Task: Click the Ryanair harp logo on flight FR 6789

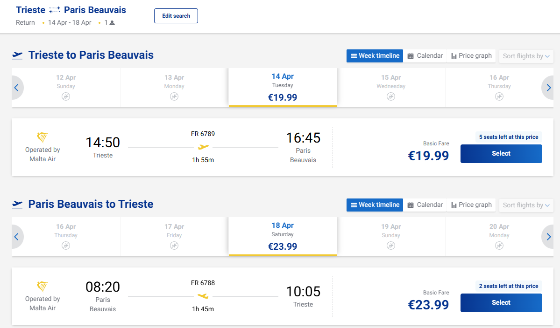Action: tap(43, 137)
